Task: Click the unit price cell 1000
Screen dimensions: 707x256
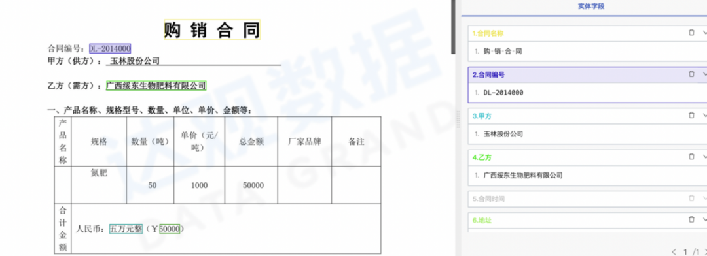Action: point(199,185)
